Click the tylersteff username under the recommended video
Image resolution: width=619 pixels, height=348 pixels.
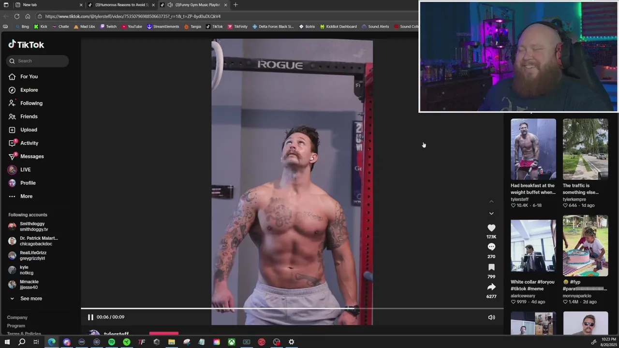[519, 199]
